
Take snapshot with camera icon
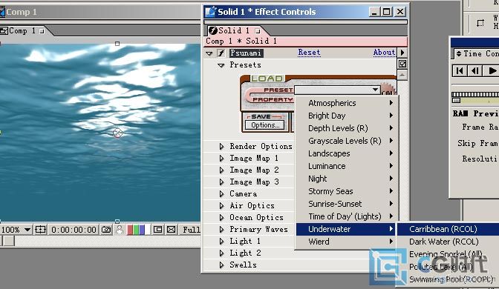106,230
